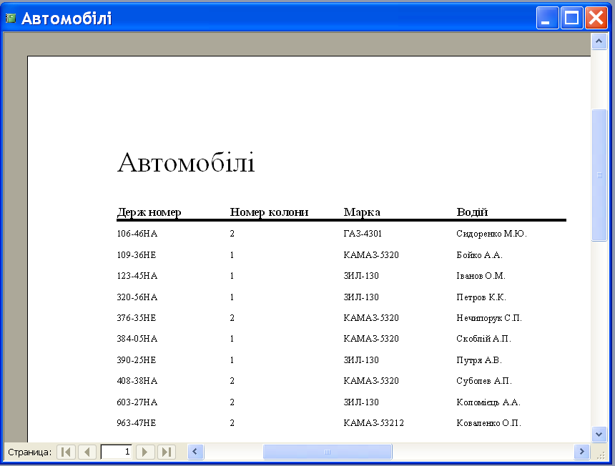The width and height of the screenshot is (615, 466).
Task: Click the report icon in title bar
Action: (x=11, y=18)
